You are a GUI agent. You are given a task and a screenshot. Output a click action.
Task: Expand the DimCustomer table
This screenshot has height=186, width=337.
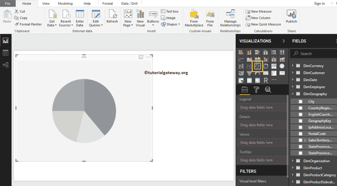(293, 73)
